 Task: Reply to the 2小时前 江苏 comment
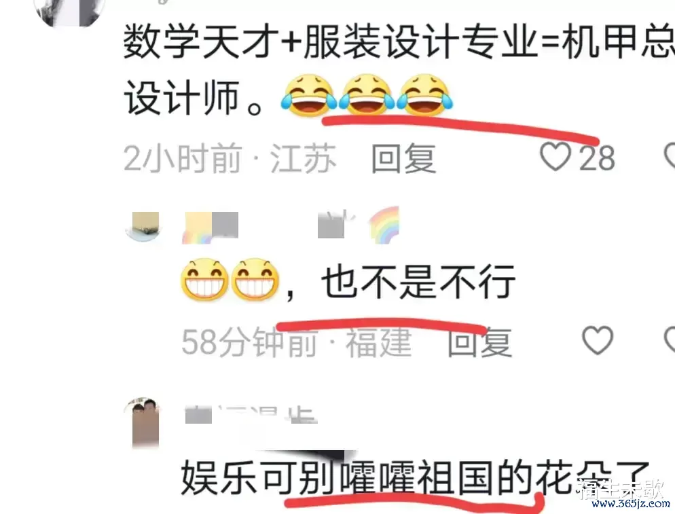tap(403, 158)
